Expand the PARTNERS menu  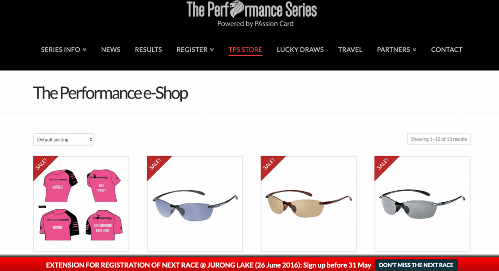397,50
